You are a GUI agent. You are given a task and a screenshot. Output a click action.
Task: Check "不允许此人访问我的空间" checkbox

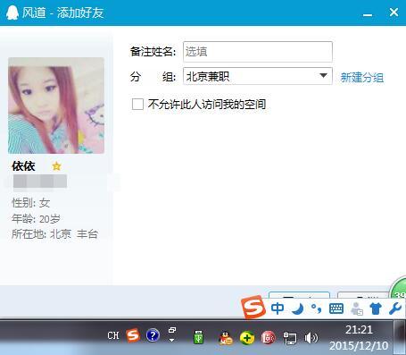137,105
